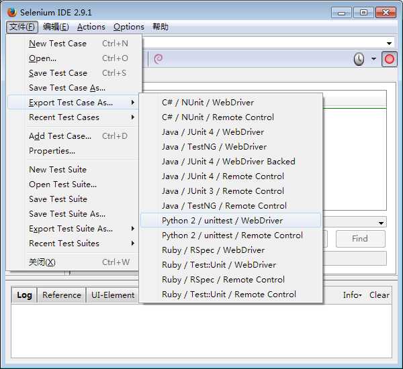Click the clock scheduler icon
This screenshot has height=369, width=403.
pyautogui.click(x=359, y=59)
